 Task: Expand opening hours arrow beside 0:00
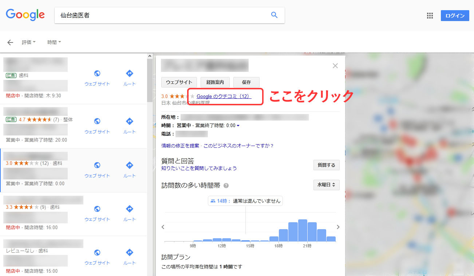(x=238, y=126)
